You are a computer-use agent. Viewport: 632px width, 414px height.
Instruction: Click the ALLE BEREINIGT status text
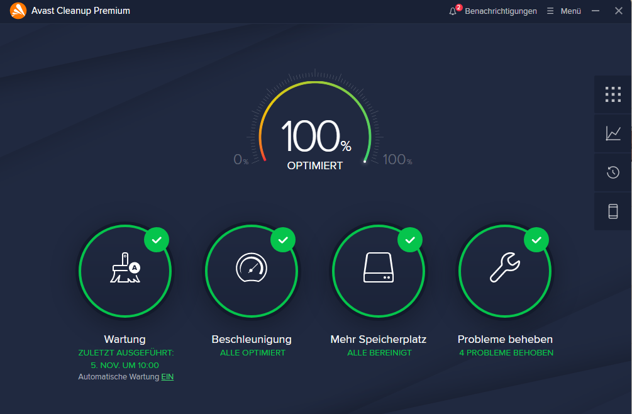pos(379,353)
